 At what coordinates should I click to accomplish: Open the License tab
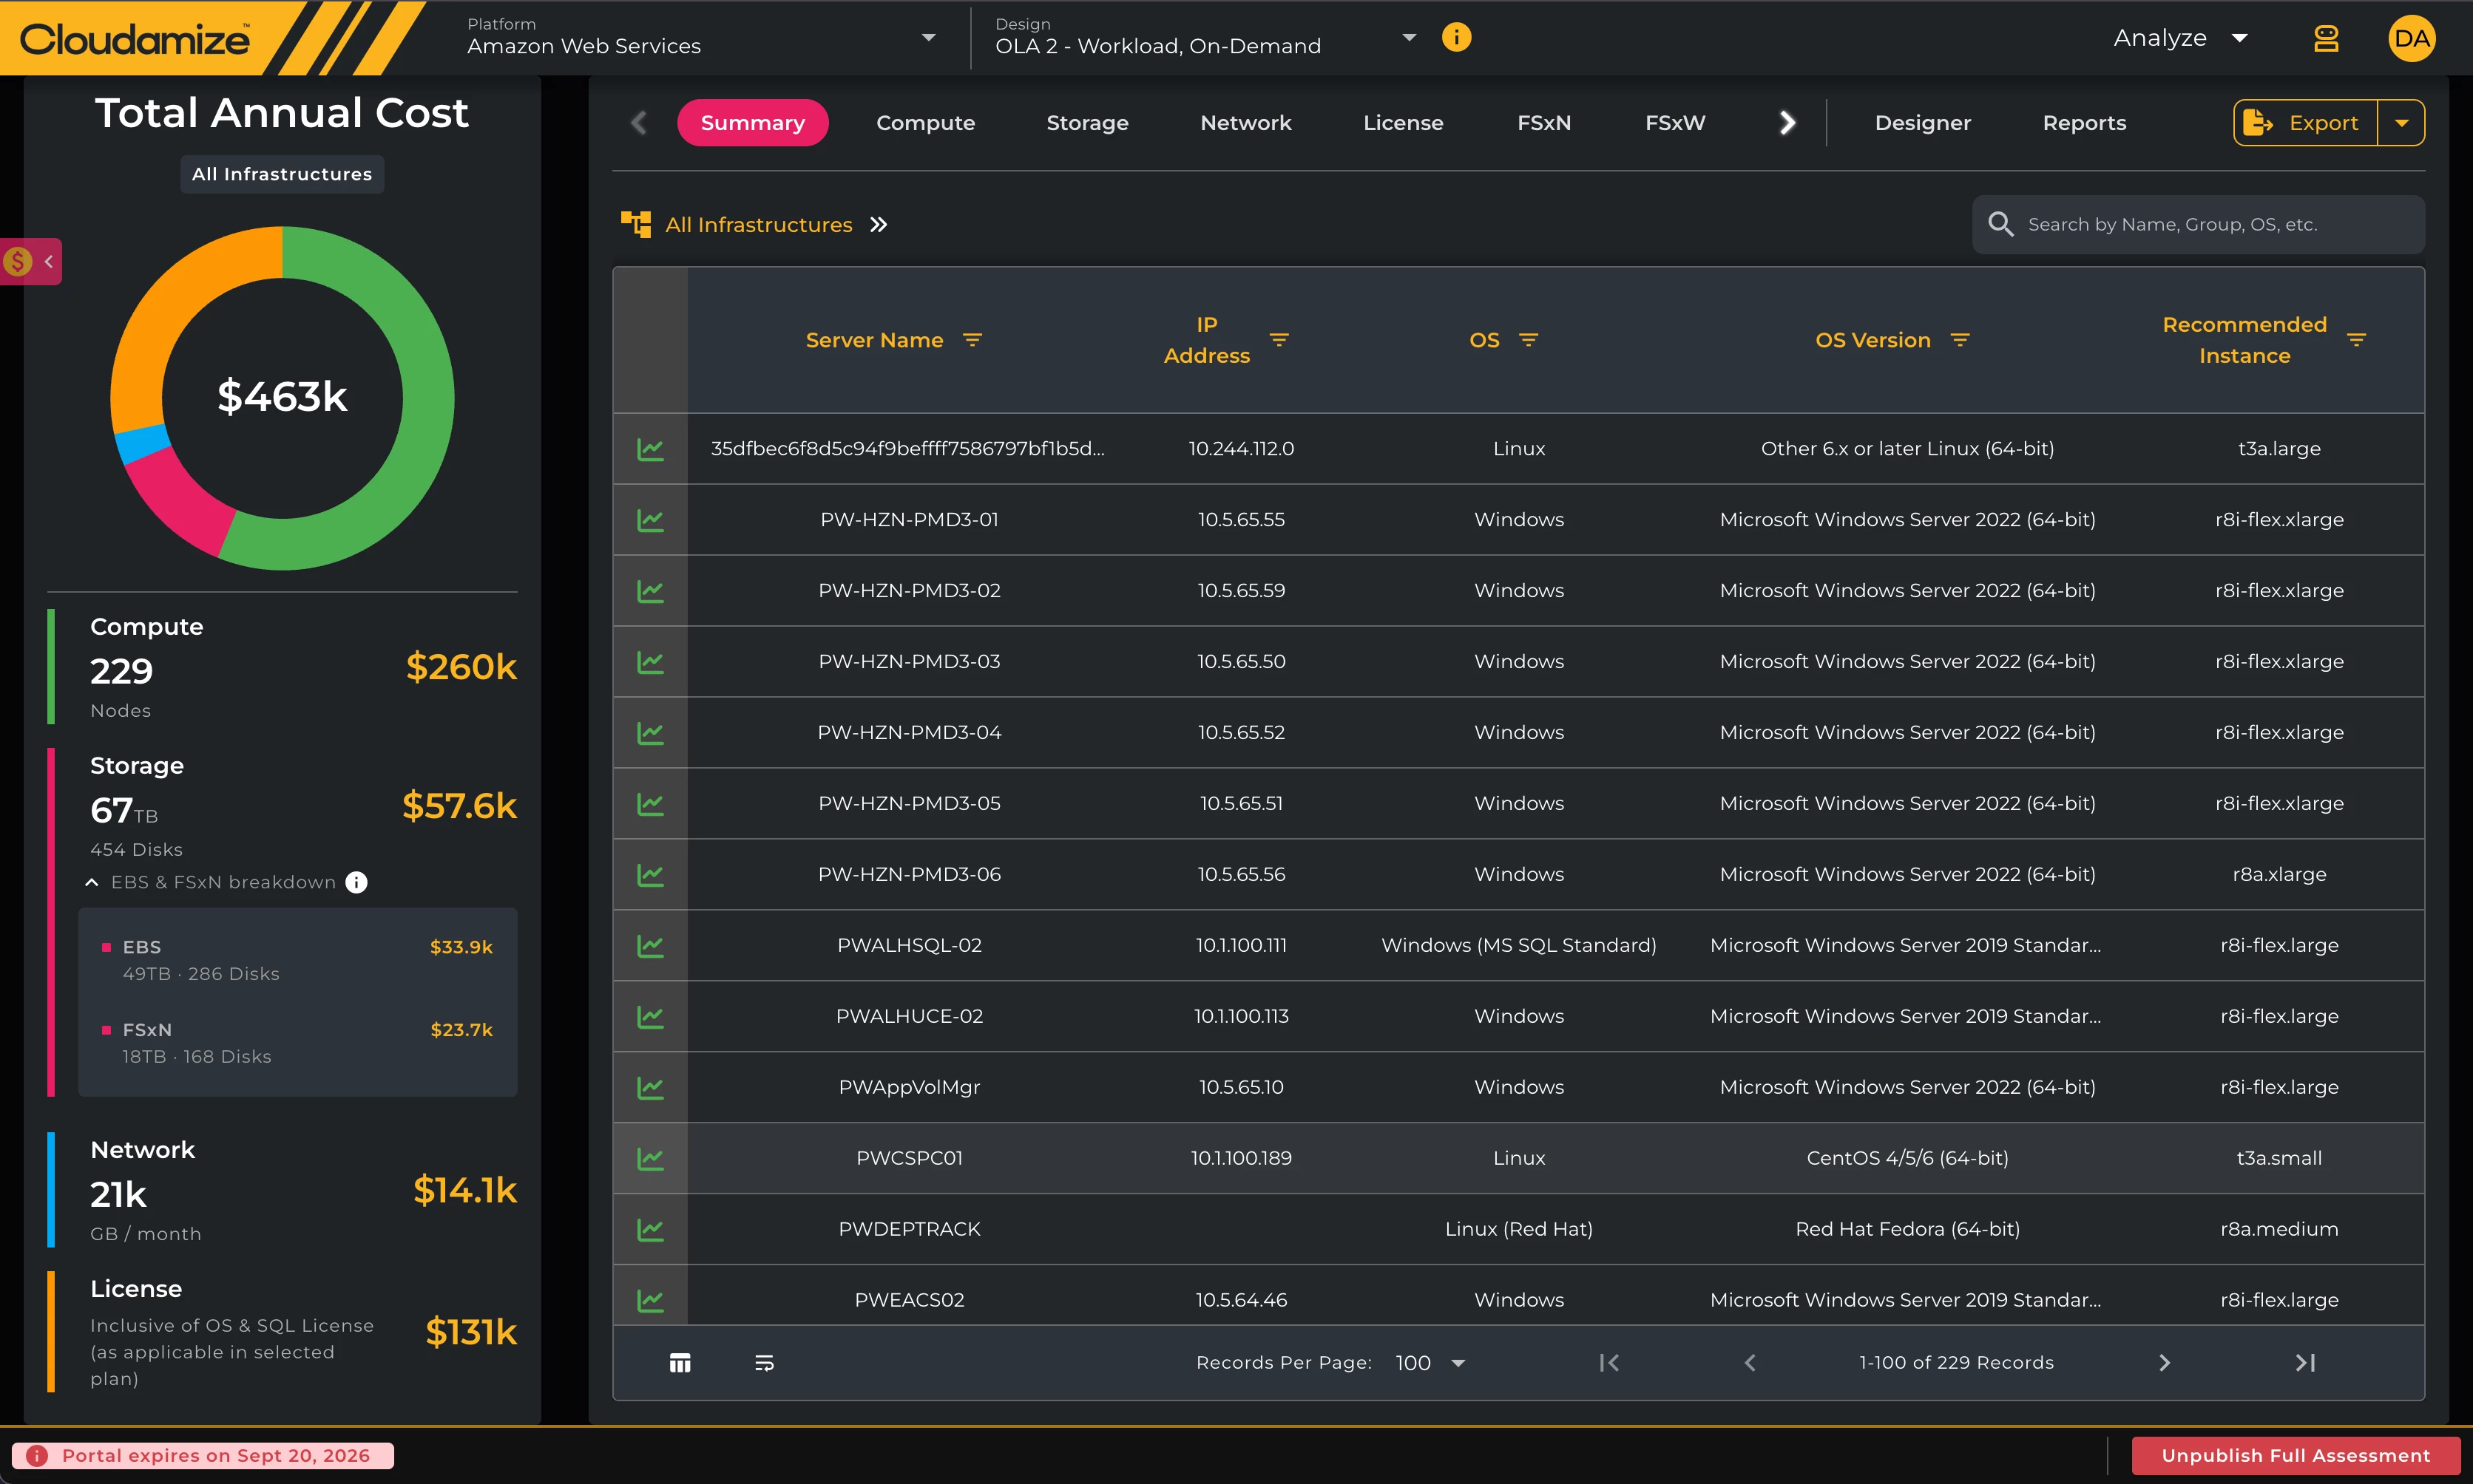(1403, 123)
